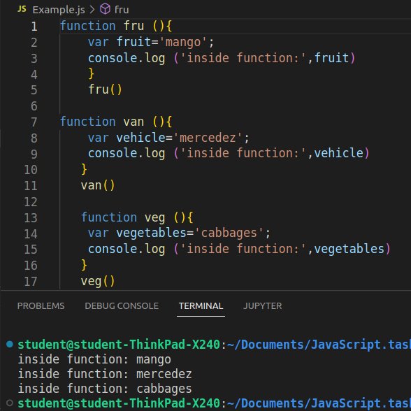Click line number 1 in gutter

34,27
